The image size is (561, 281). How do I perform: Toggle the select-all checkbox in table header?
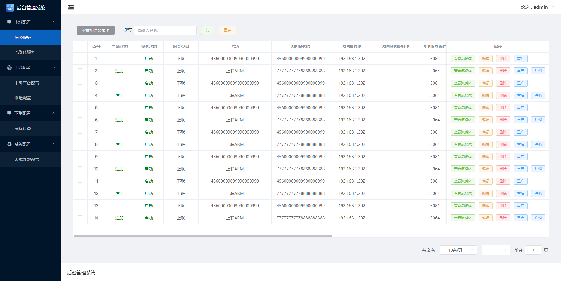(80, 46)
